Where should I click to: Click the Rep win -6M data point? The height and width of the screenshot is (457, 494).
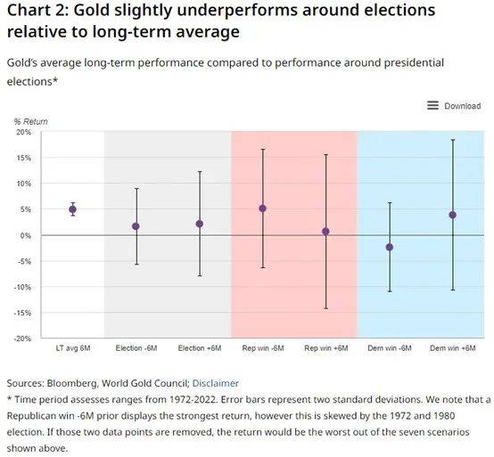(262, 208)
